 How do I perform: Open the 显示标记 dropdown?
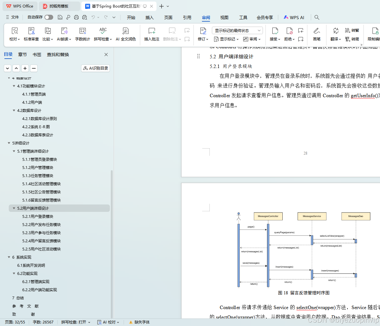click(226, 39)
